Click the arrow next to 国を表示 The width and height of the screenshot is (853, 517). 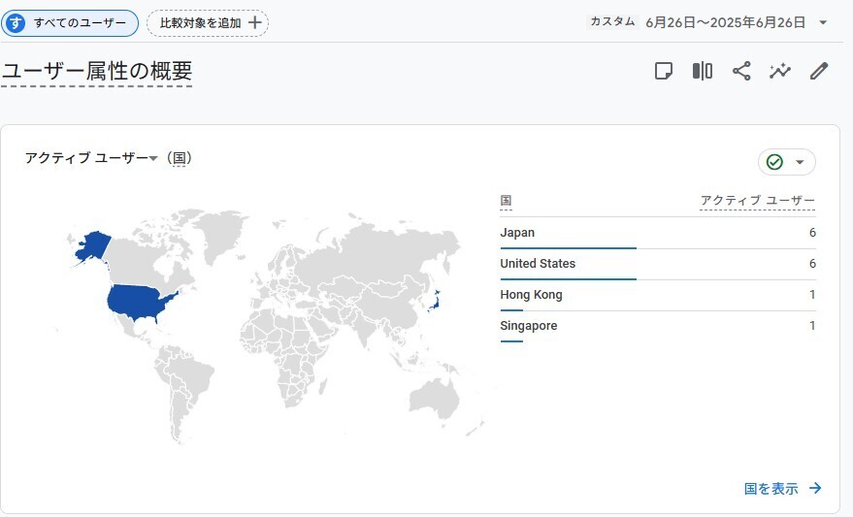(815, 489)
